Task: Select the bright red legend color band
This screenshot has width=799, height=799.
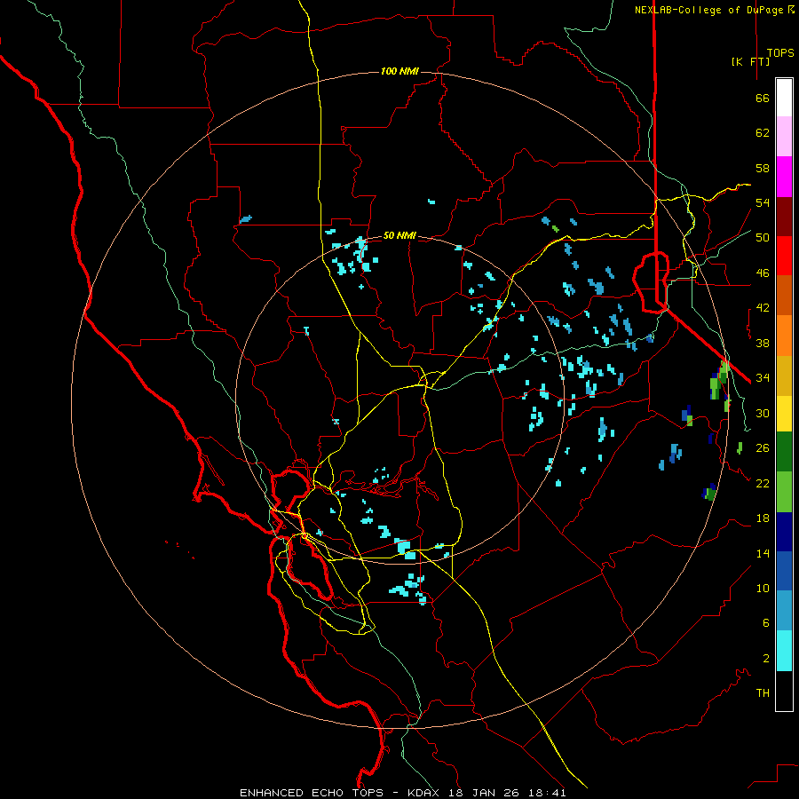Action: [784, 256]
